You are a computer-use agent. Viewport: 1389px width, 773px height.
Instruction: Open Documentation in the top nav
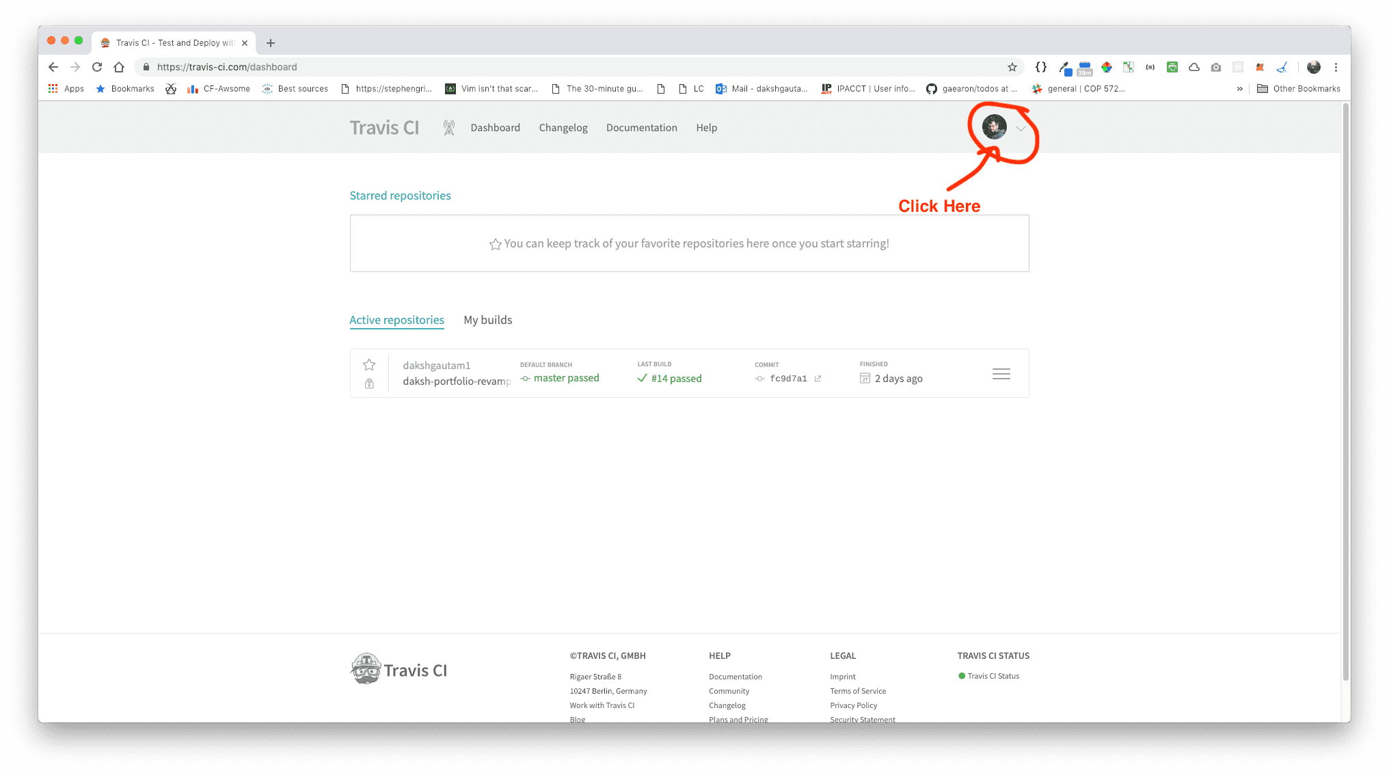641,128
